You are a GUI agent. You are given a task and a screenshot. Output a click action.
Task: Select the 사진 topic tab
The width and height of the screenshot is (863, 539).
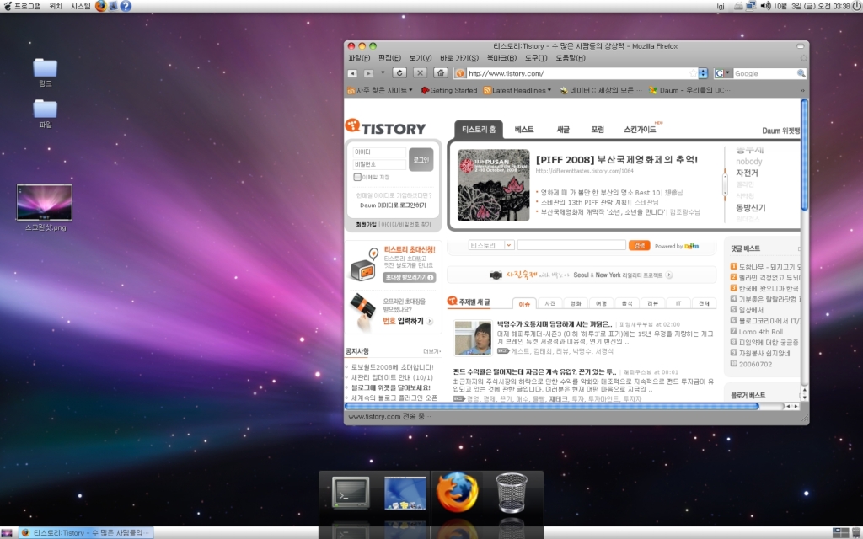549,303
